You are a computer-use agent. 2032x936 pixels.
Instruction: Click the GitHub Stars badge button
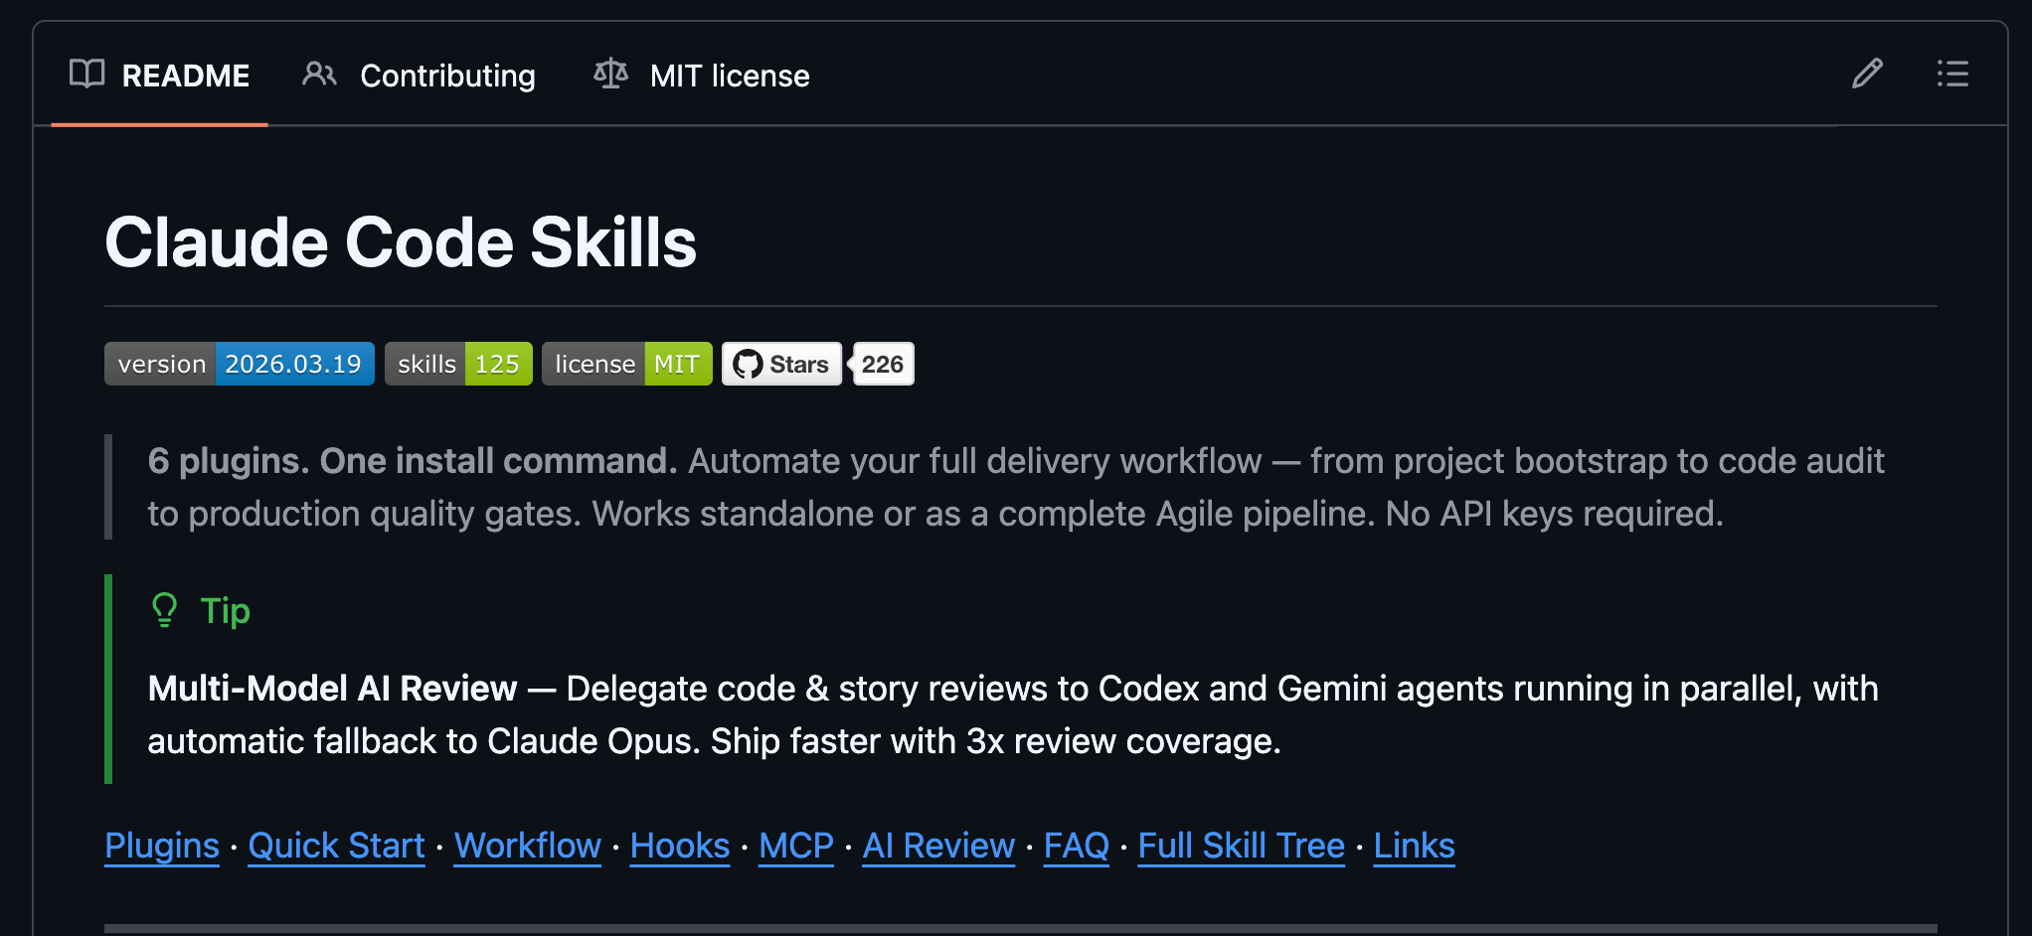point(781,364)
